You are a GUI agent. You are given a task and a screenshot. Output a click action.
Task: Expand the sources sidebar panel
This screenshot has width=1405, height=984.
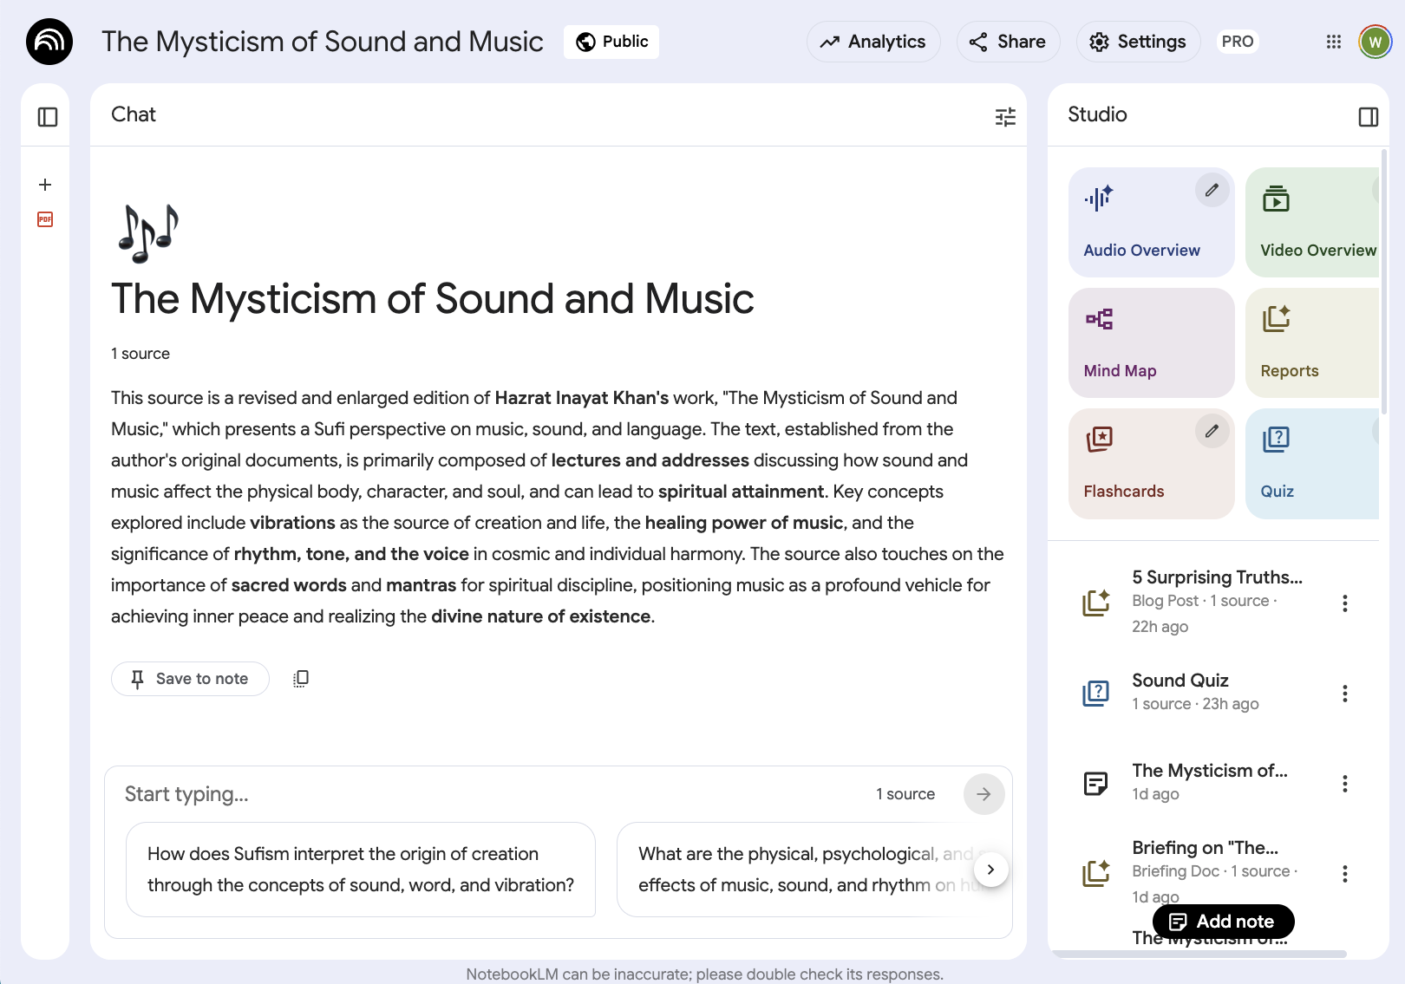pos(48,117)
